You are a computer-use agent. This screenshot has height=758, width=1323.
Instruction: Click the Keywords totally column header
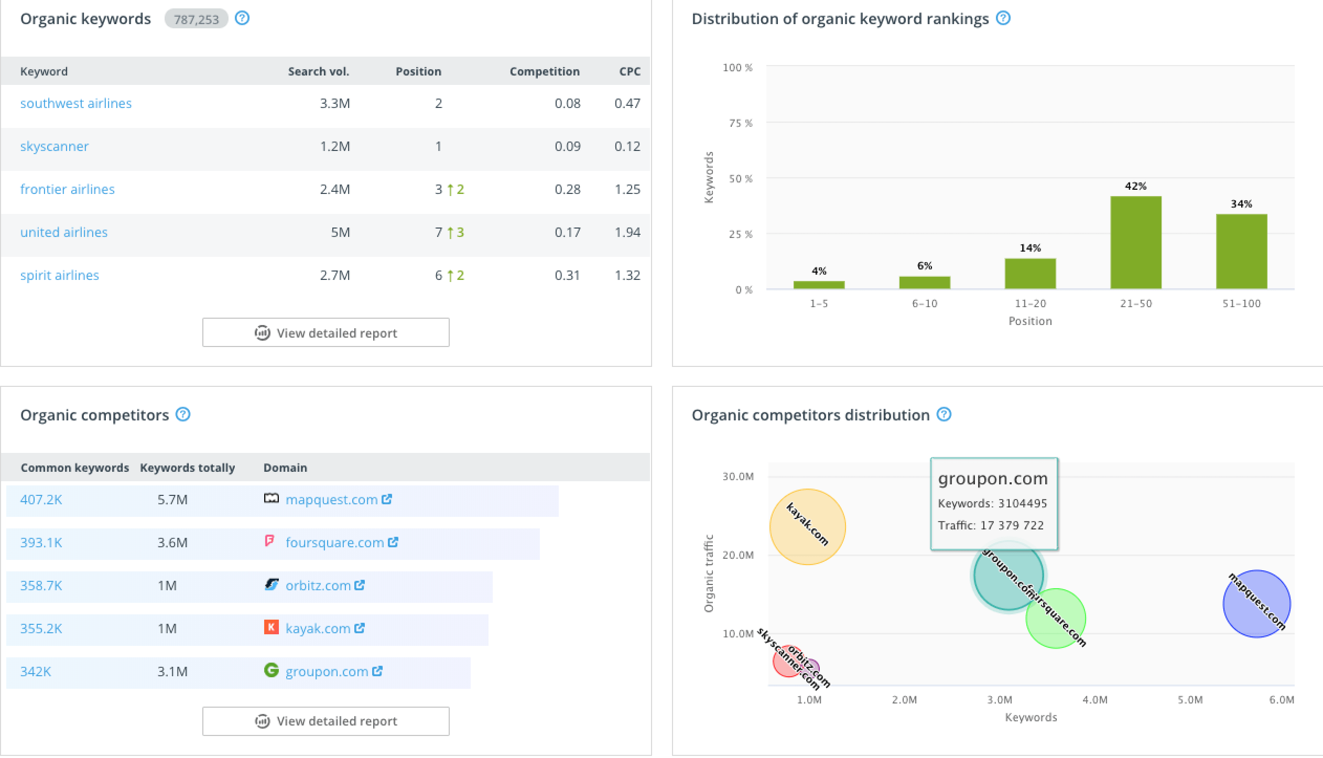click(188, 468)
